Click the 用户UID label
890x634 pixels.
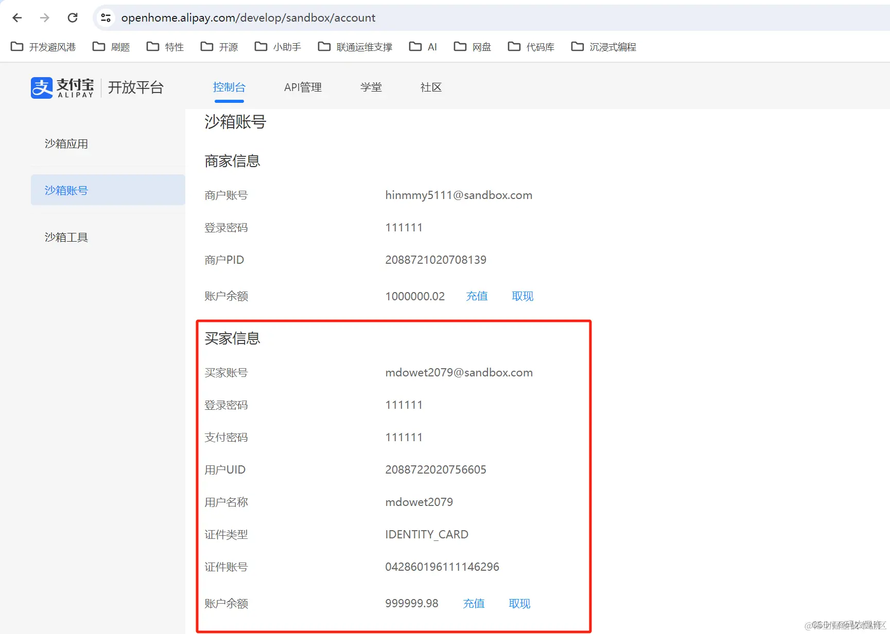225,470
